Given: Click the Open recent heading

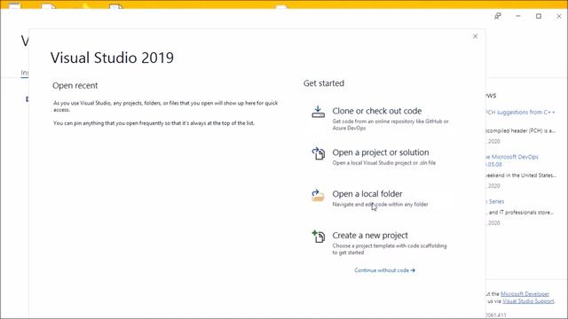Looking at the screenshot, I should [75, 86].
